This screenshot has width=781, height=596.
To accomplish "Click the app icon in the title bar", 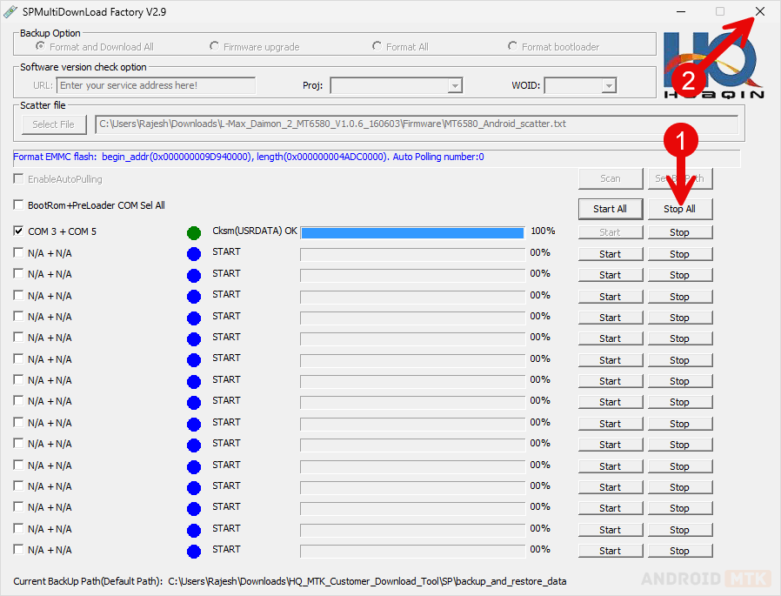I will tap(10, 11).
